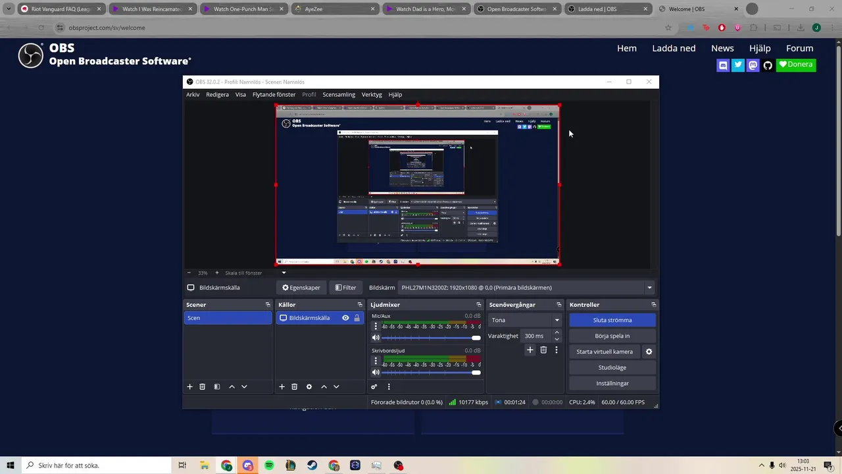The height and width of the screenshot is (474, 842).
Task: Open Flytande fönster menu
Action: coord(274,95)
